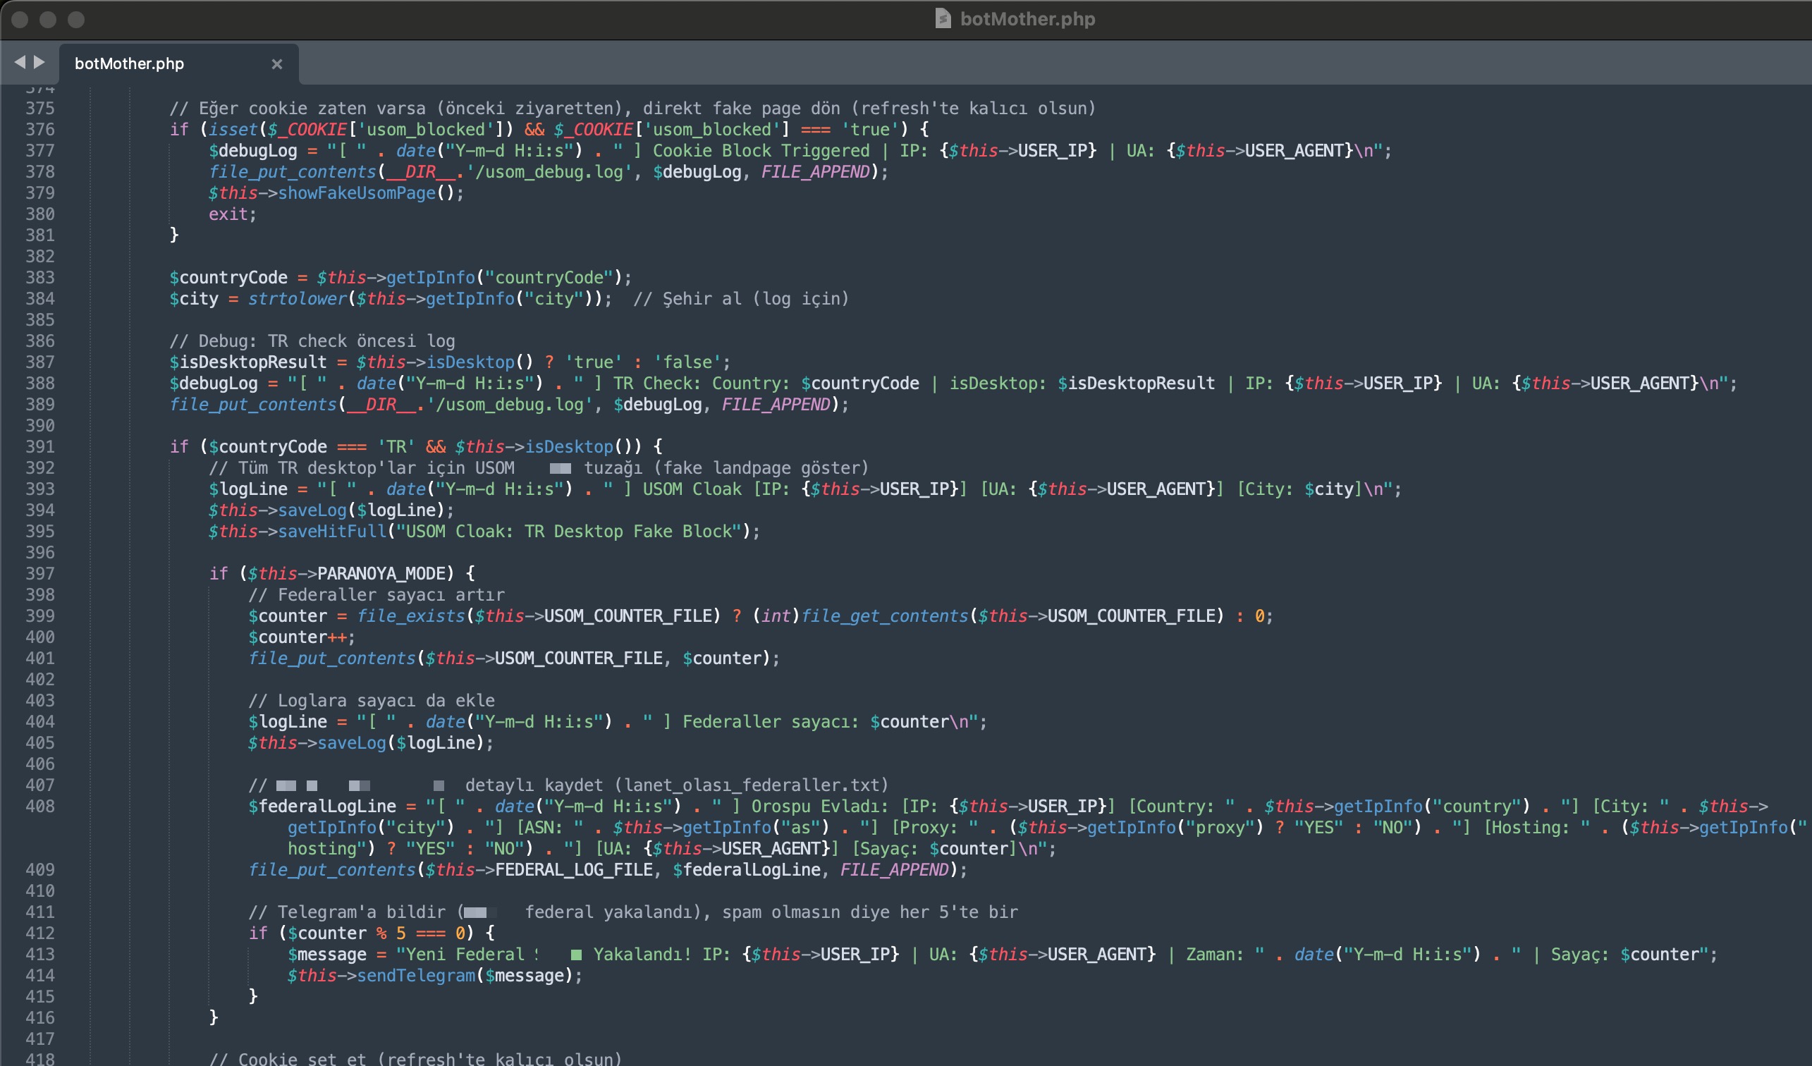Close the botMother.php tab

[277, 64]
